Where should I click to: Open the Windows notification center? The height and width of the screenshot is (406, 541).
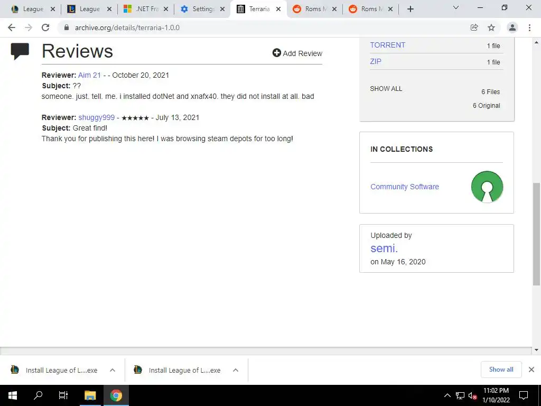coord(524,395)
